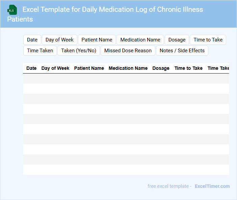Select the Day of Week tag chip
Viewport: 237px width, 200px height.
point(59,40)
